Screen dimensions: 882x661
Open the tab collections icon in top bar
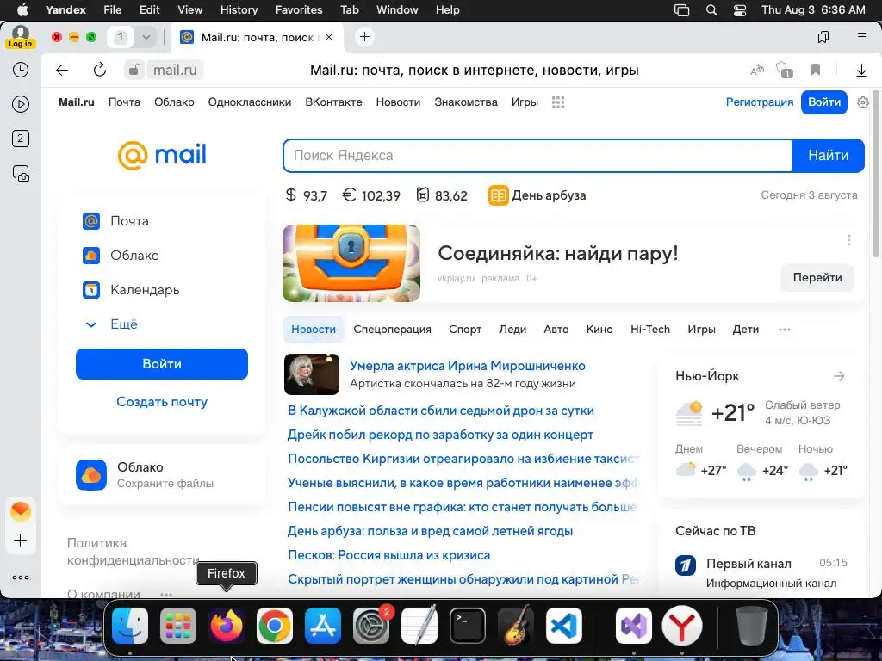[x=823, y=37]
